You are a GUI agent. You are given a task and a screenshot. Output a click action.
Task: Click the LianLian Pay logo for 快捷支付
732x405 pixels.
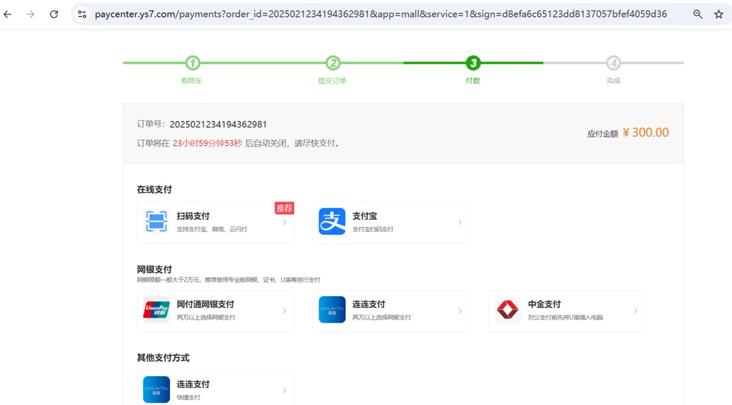point(156,390)
